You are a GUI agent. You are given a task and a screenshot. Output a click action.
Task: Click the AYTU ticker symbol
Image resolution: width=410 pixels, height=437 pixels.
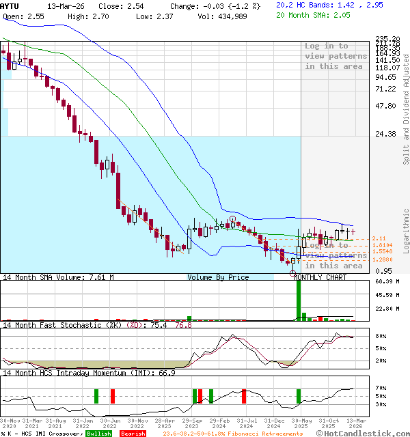tap(10, 5)
